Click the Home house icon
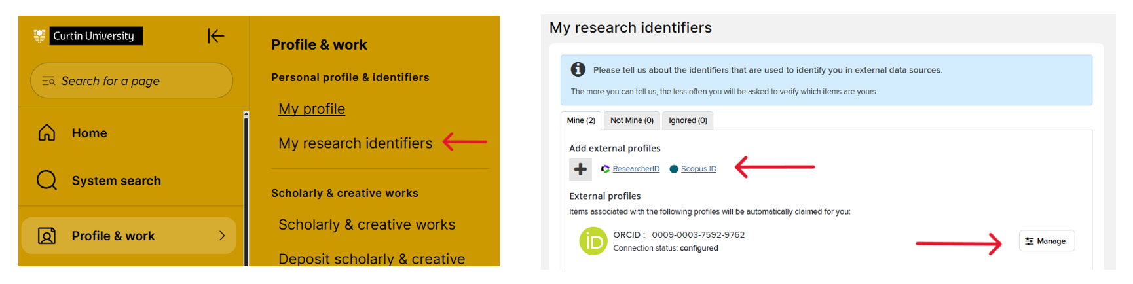This screenshot has width=1133, height=284. (x=46, y=133)
